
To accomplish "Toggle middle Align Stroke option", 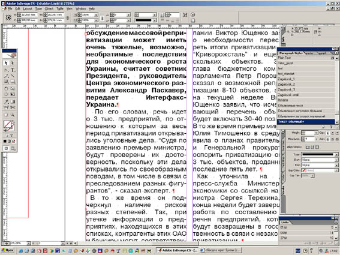I will 312,147.
